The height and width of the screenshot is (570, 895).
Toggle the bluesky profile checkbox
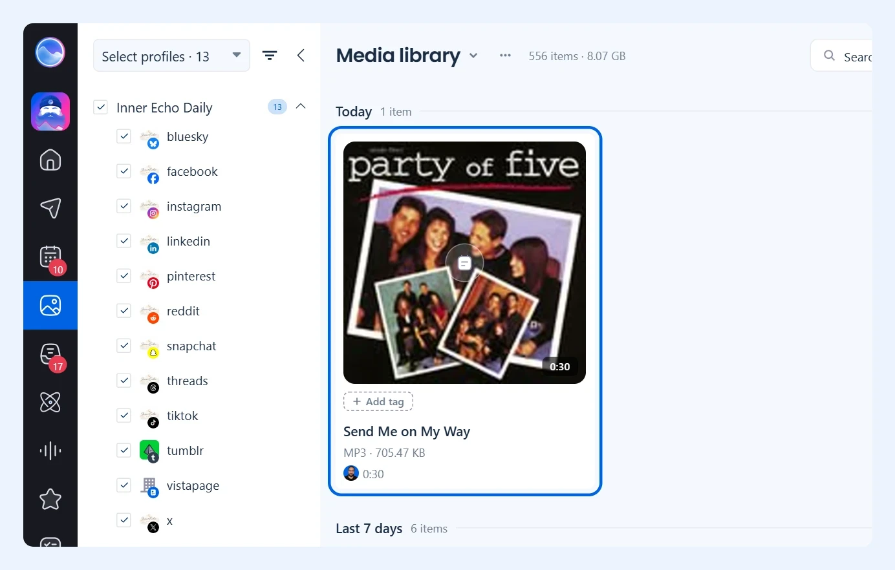(124, 136)
